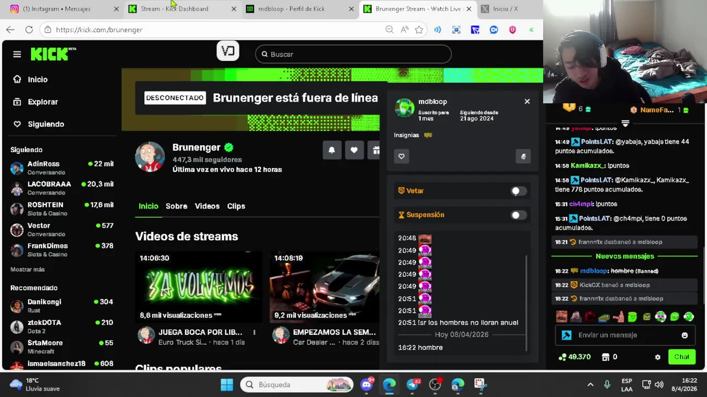
Task: Click the green channel points balance 49.370
Action: click(x=574, y=357)
